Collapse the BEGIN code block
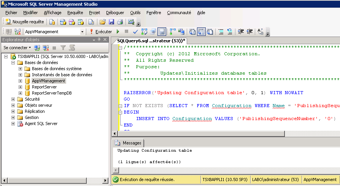This screenshot has width=340, height=186. point(120,112)
